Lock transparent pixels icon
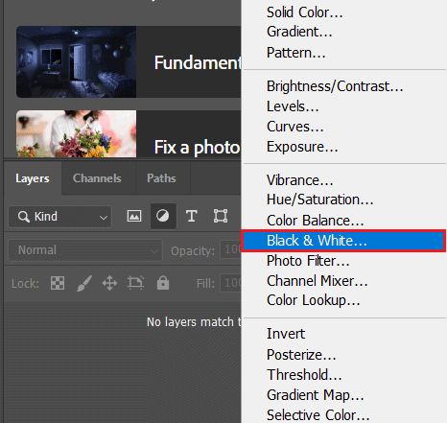The height and width of the screenshot is (423, 447). click(58, 283)
